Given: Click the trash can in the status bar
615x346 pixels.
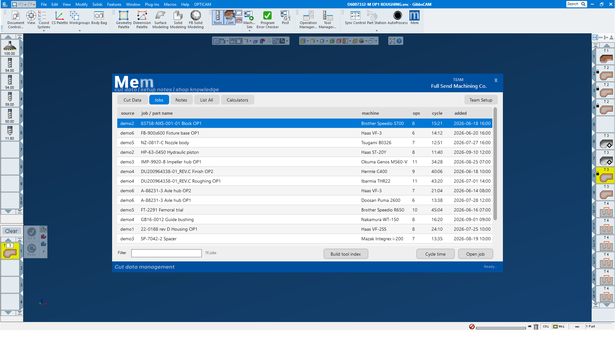Looking at the screenshot, I should pos(536,327).
